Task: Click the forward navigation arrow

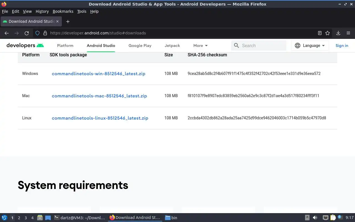Action: pos(17,33)
